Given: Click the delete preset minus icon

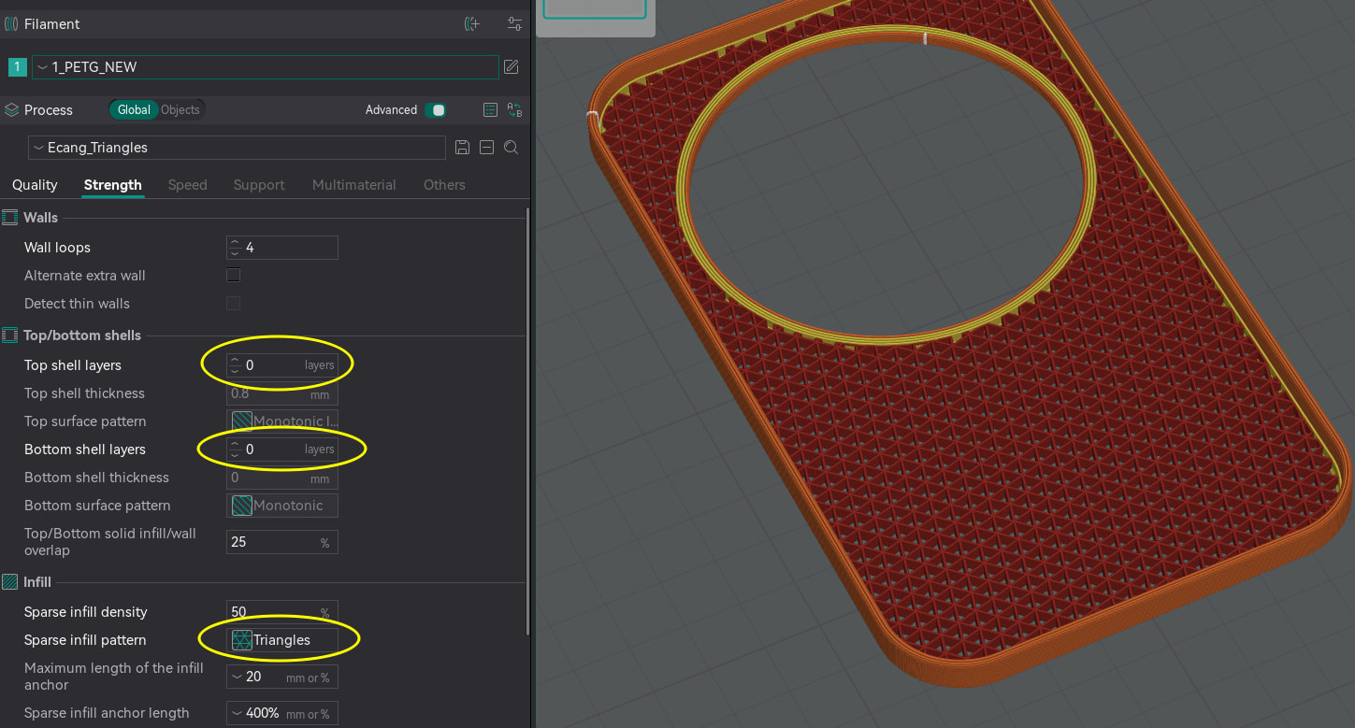Looking at the screenshot, I should click(x=486, y=148).
